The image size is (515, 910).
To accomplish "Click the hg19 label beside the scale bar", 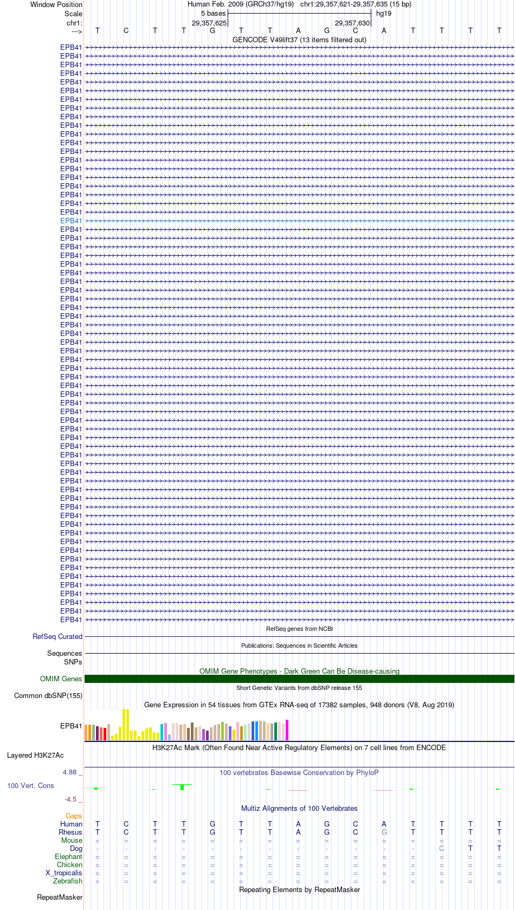I will (x=384, y=14).
